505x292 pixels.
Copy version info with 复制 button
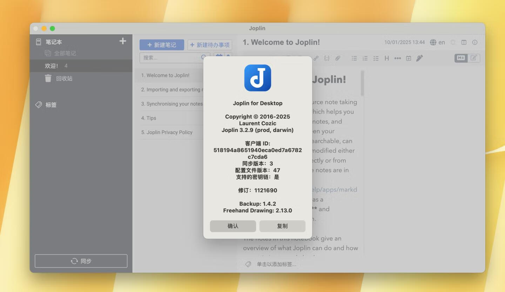pos(282,226)
